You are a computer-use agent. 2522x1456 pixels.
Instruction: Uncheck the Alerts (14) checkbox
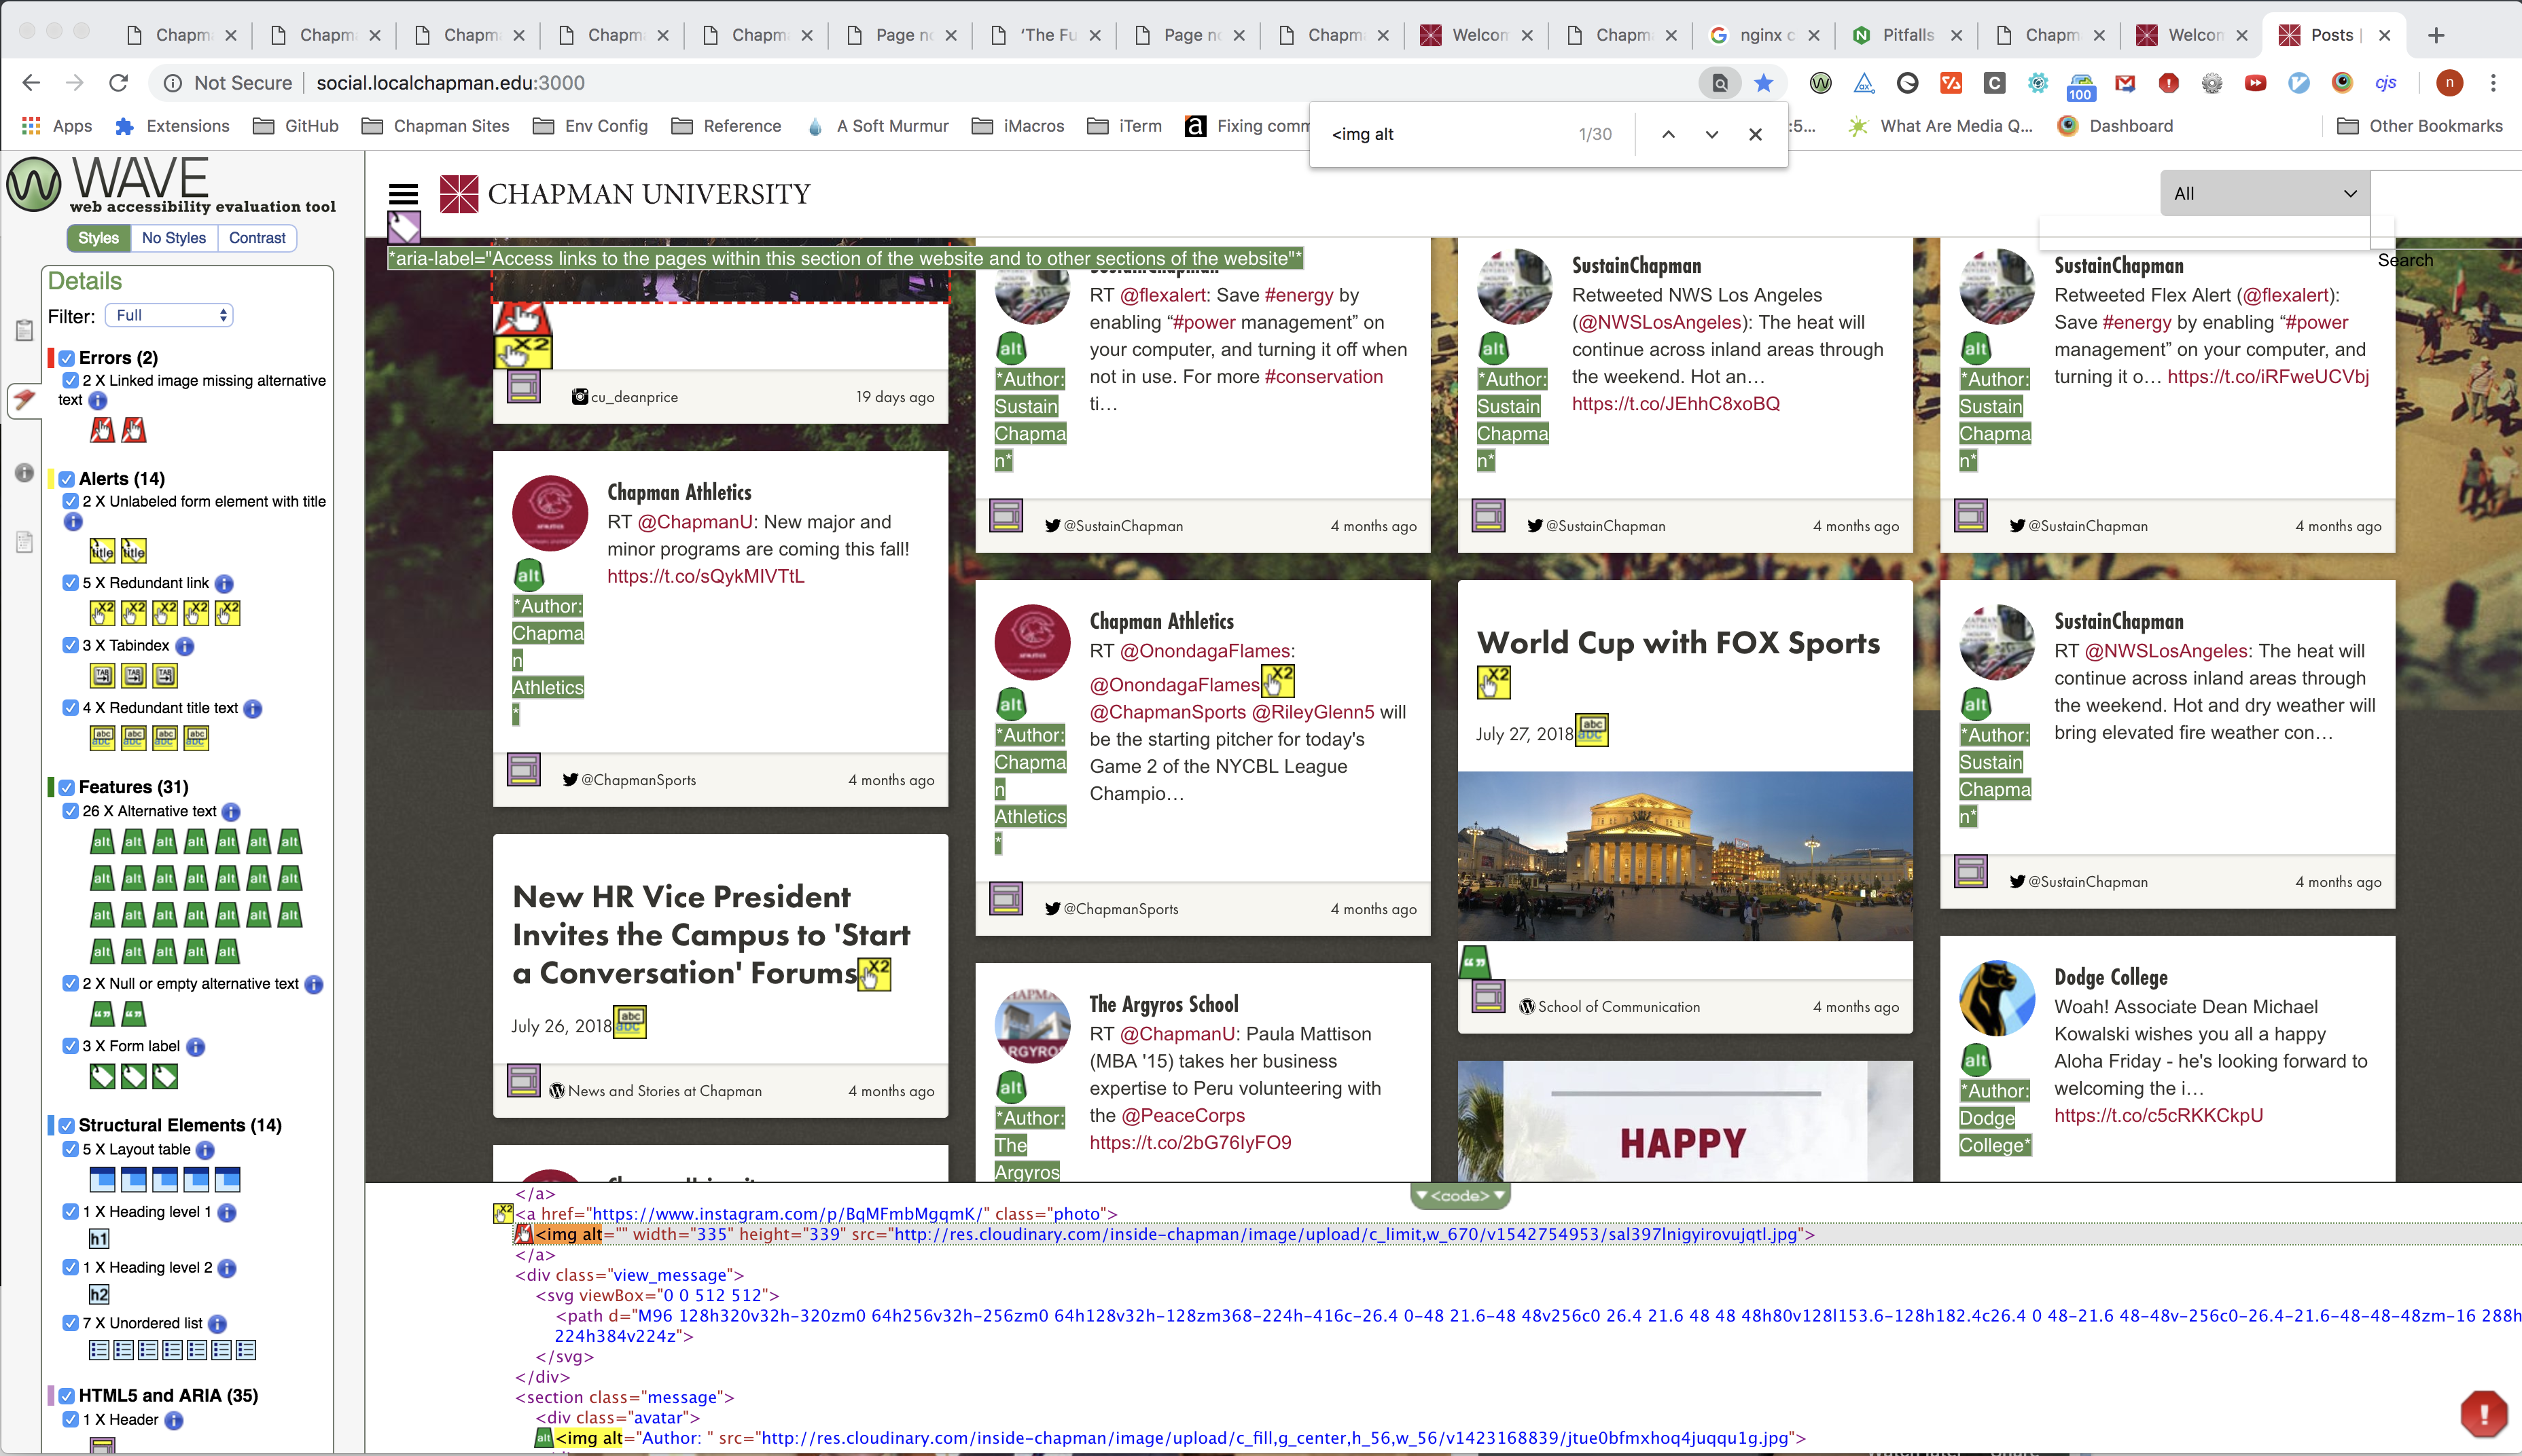(66, 479)
